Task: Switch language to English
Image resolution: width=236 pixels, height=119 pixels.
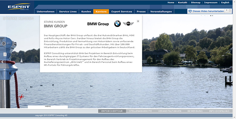Action: tap(225, 2)
